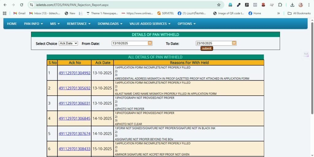View site information icon in address bar
The image size is (314, 157).
(x=31, y=5)
